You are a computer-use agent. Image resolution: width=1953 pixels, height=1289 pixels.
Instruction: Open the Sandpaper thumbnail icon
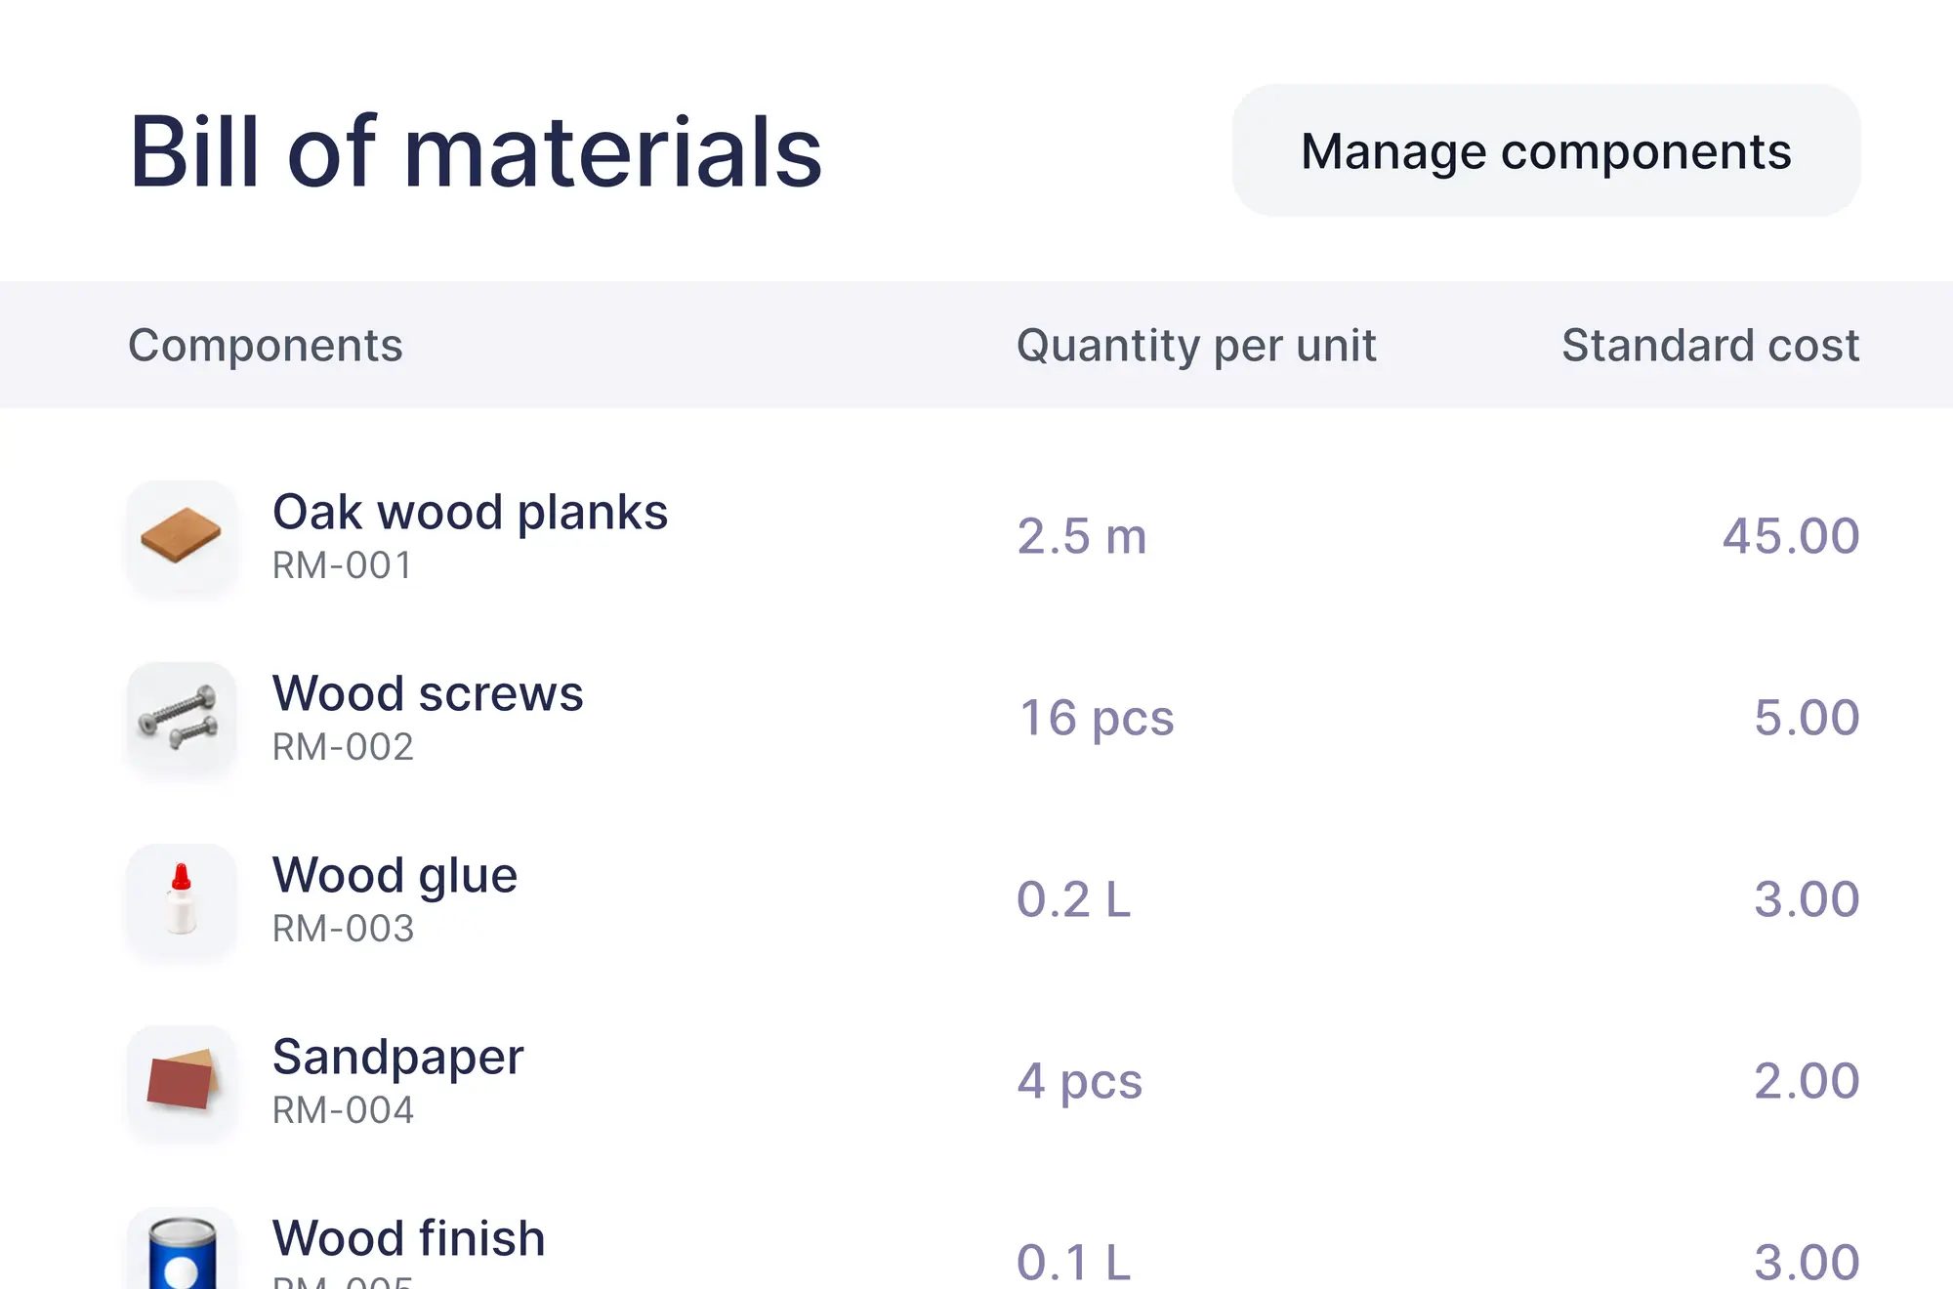(x=182, y=1080)
